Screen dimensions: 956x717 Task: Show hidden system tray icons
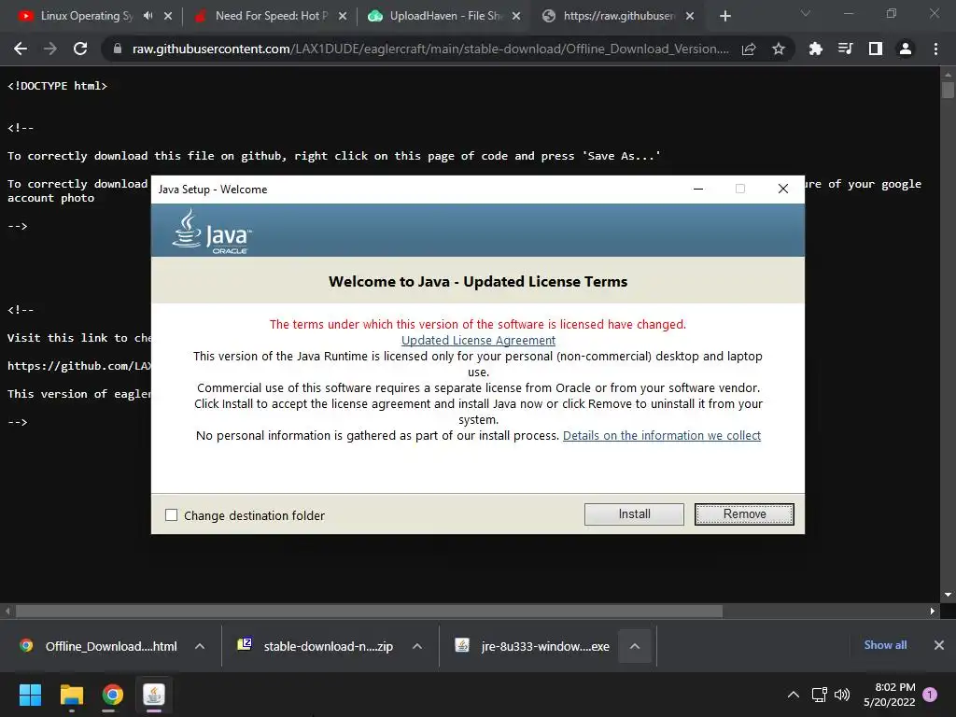[x=794, y=695]
